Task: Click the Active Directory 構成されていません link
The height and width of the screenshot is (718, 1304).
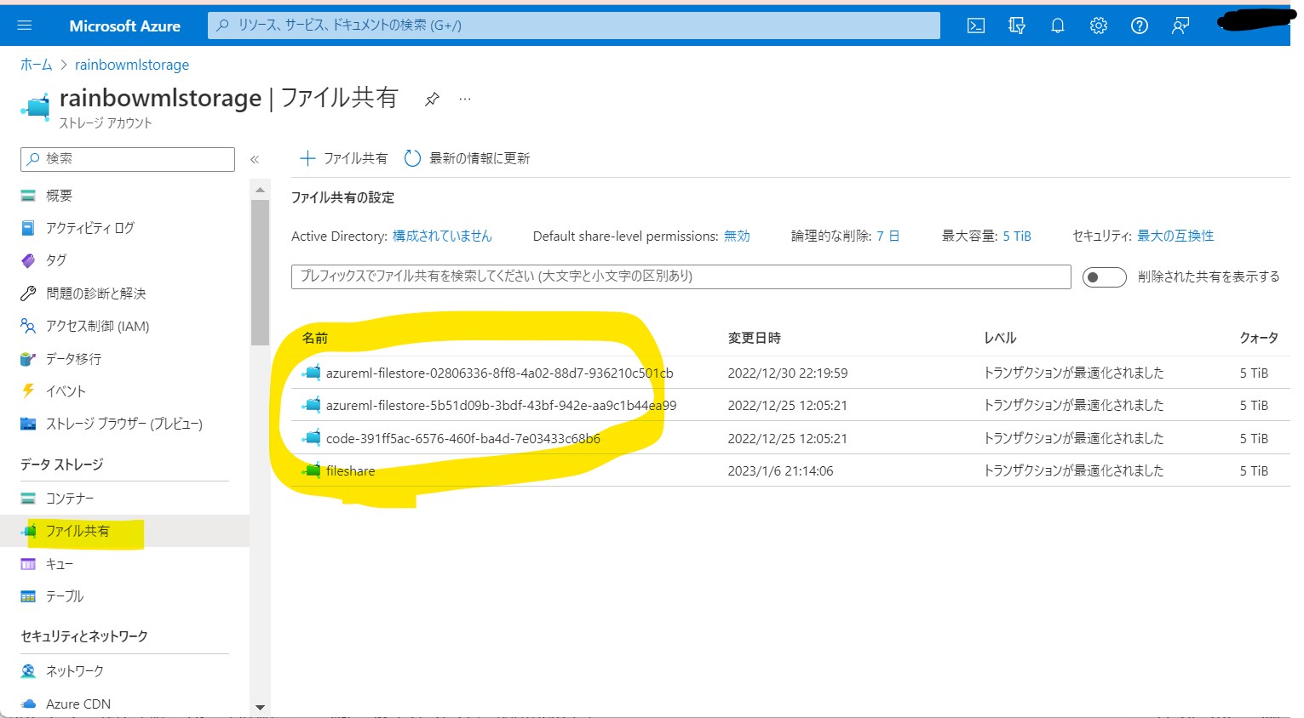Action: pos(442,236)
